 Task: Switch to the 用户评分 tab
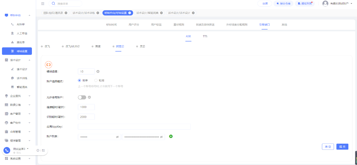click(134, 25)
